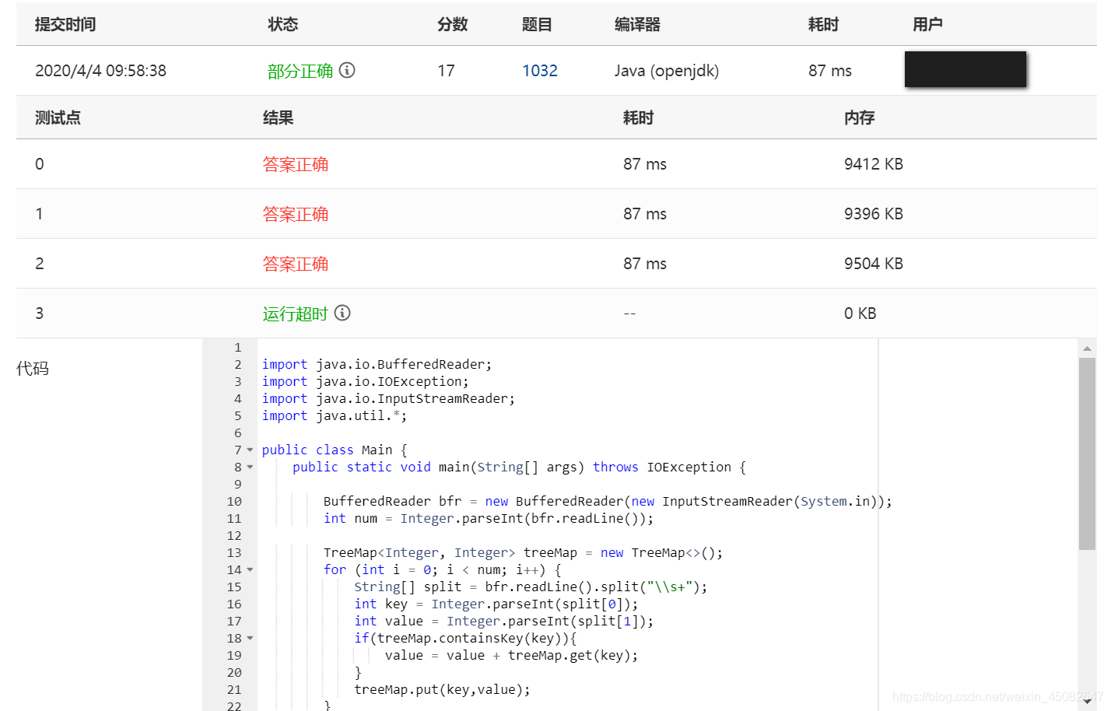Click the code scrollbar up arrow
1111x711 pixels.
1088,348
